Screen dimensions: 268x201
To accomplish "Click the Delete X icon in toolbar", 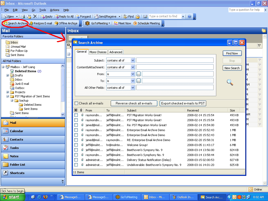I will pyautogui.click(x=35, y=16).
